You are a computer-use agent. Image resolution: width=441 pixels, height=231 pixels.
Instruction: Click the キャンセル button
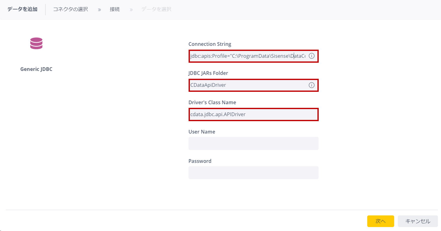(418, 221)
